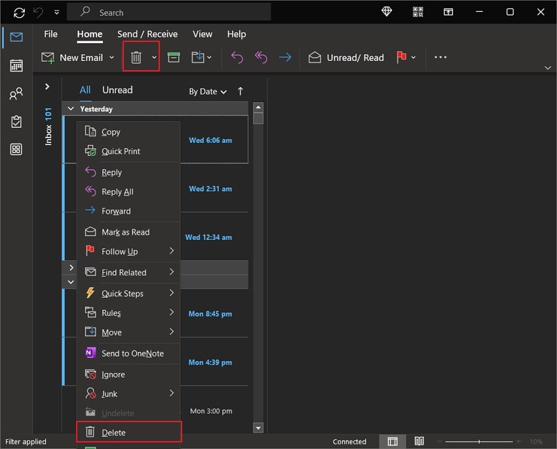Open the By Date sorting dropdown
Screen dimensions: 557x449
click(x=207, y=92)
